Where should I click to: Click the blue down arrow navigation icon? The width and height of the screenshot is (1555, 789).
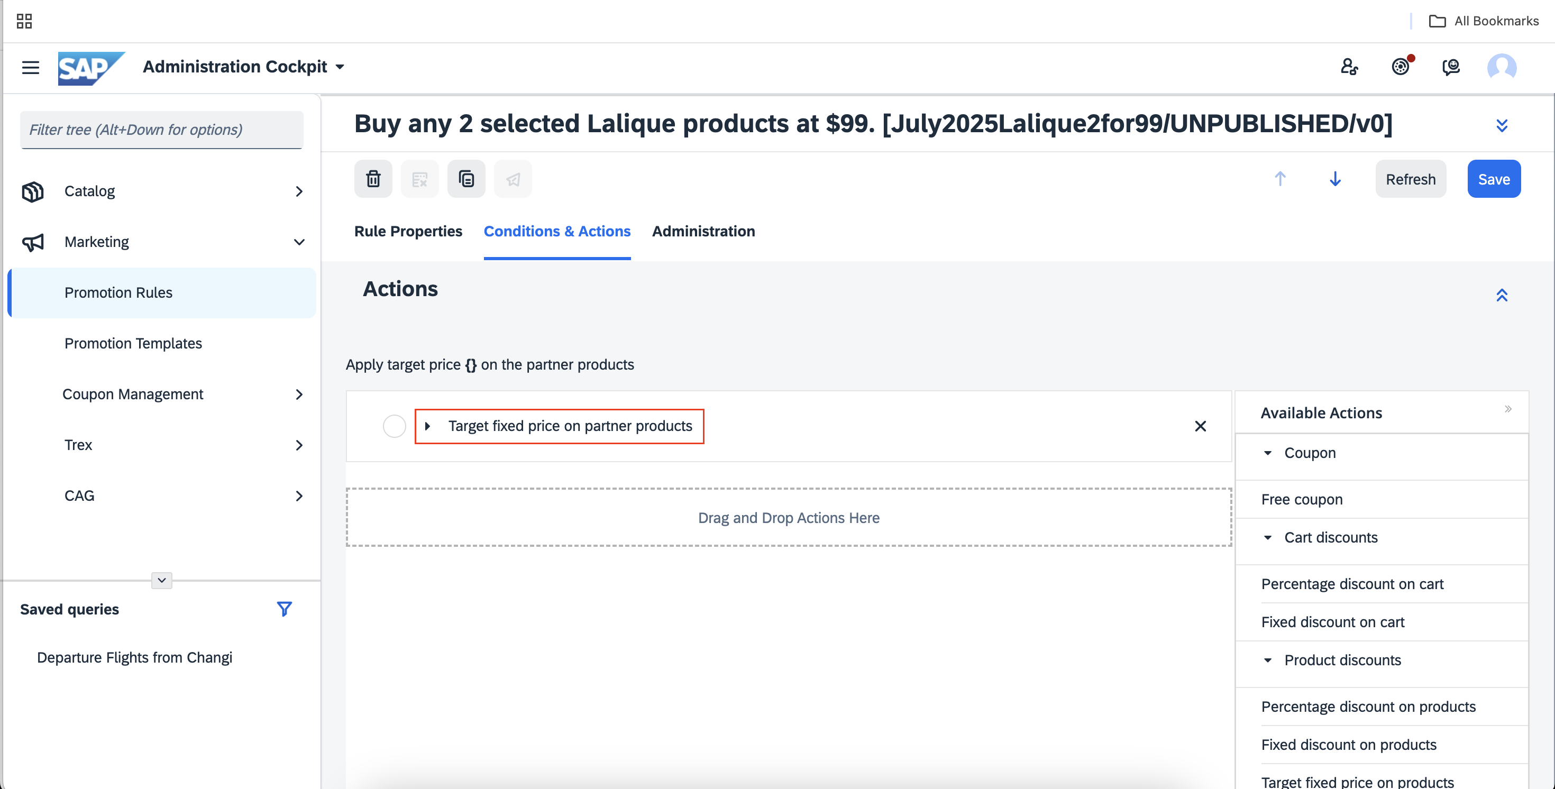pos(1334,179)
